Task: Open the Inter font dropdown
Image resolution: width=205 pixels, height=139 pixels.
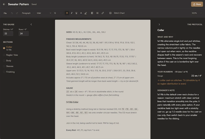Action: pyautogui.click(x=44, y=13)
